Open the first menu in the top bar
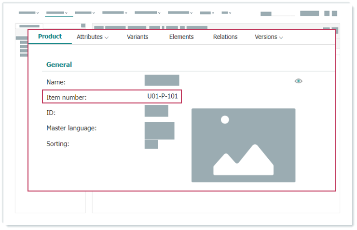 [x=28, y=13]
